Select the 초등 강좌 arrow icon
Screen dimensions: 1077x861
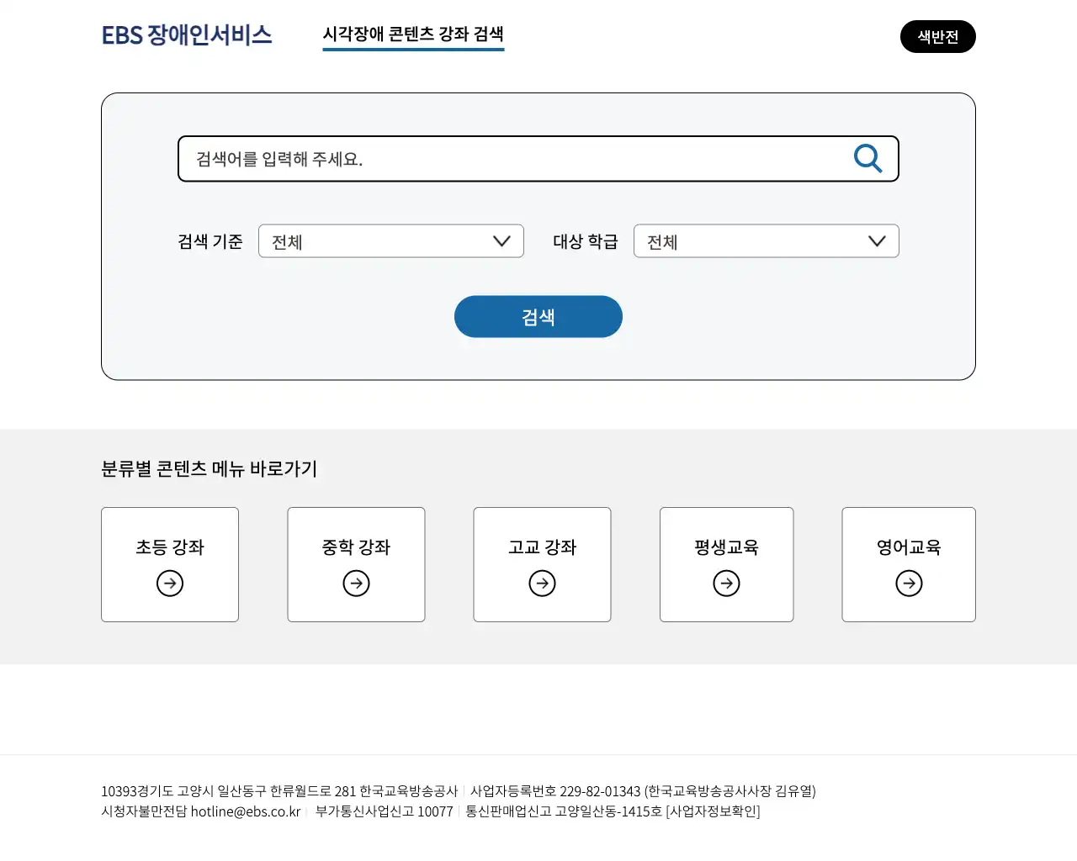pyautogui.click(x=170, y=583)
